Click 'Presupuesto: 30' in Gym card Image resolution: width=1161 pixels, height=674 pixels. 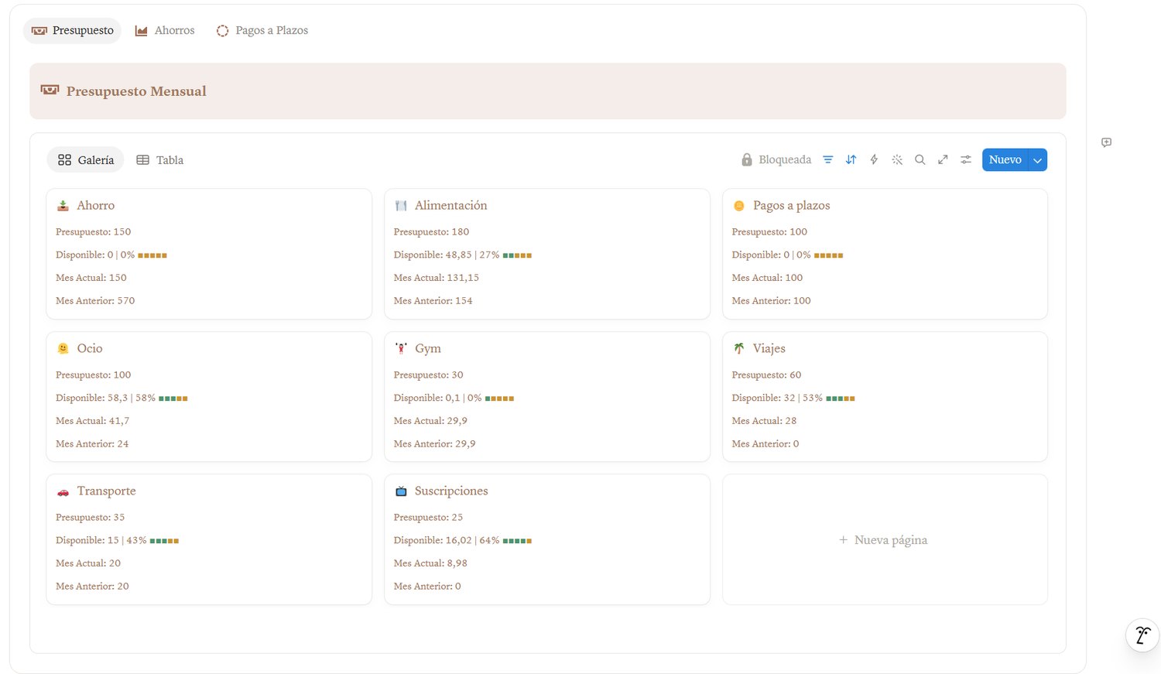(429, 375)
